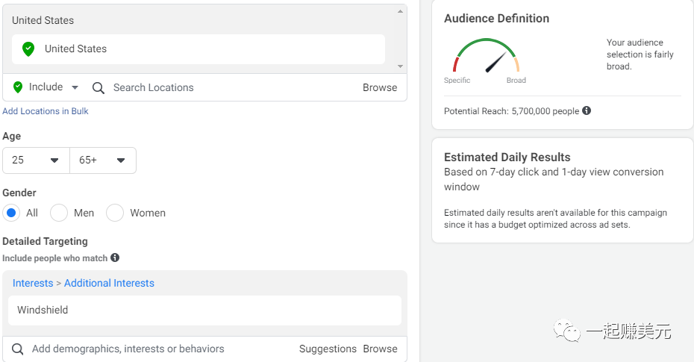The image size is (694, 362).
Task: Click the Interests breadcrumb link
Action: (33, 283)
